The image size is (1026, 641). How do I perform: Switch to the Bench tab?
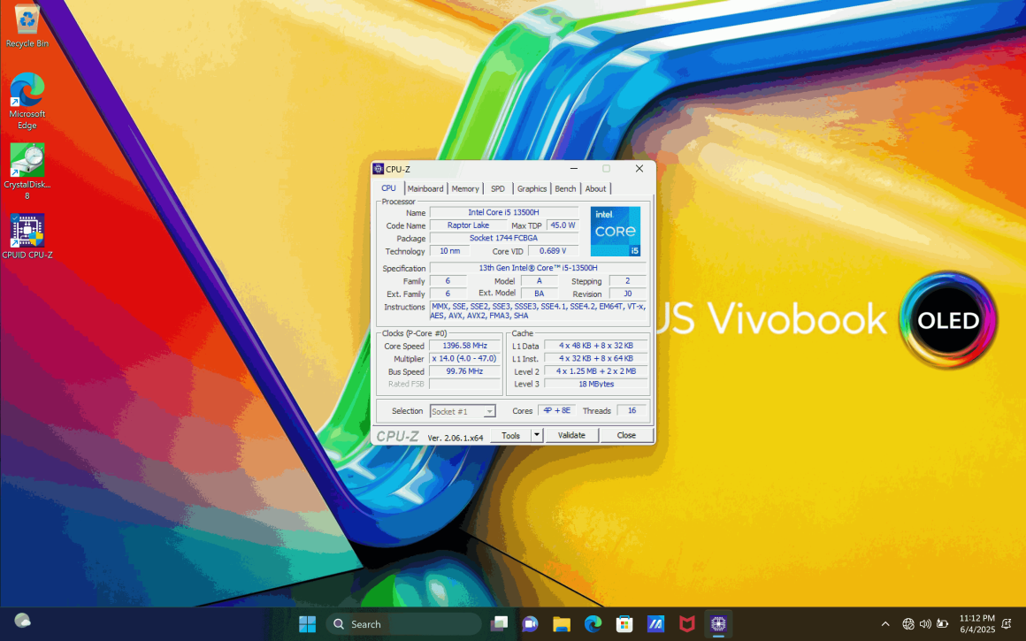(565, 188)
